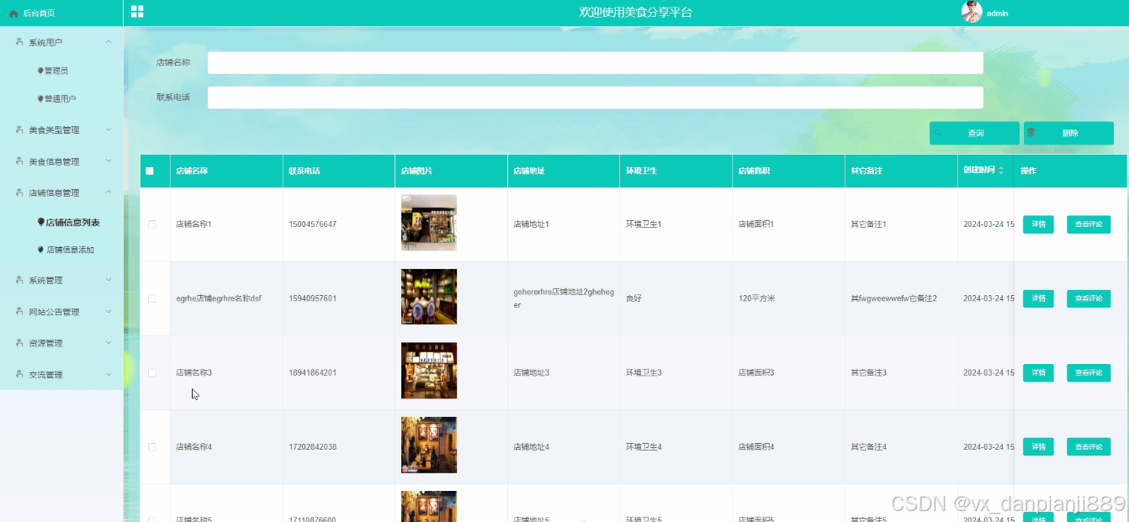
Task: Click the sort arrows on 创建时间 column
Action: (x=1001, y=171)
